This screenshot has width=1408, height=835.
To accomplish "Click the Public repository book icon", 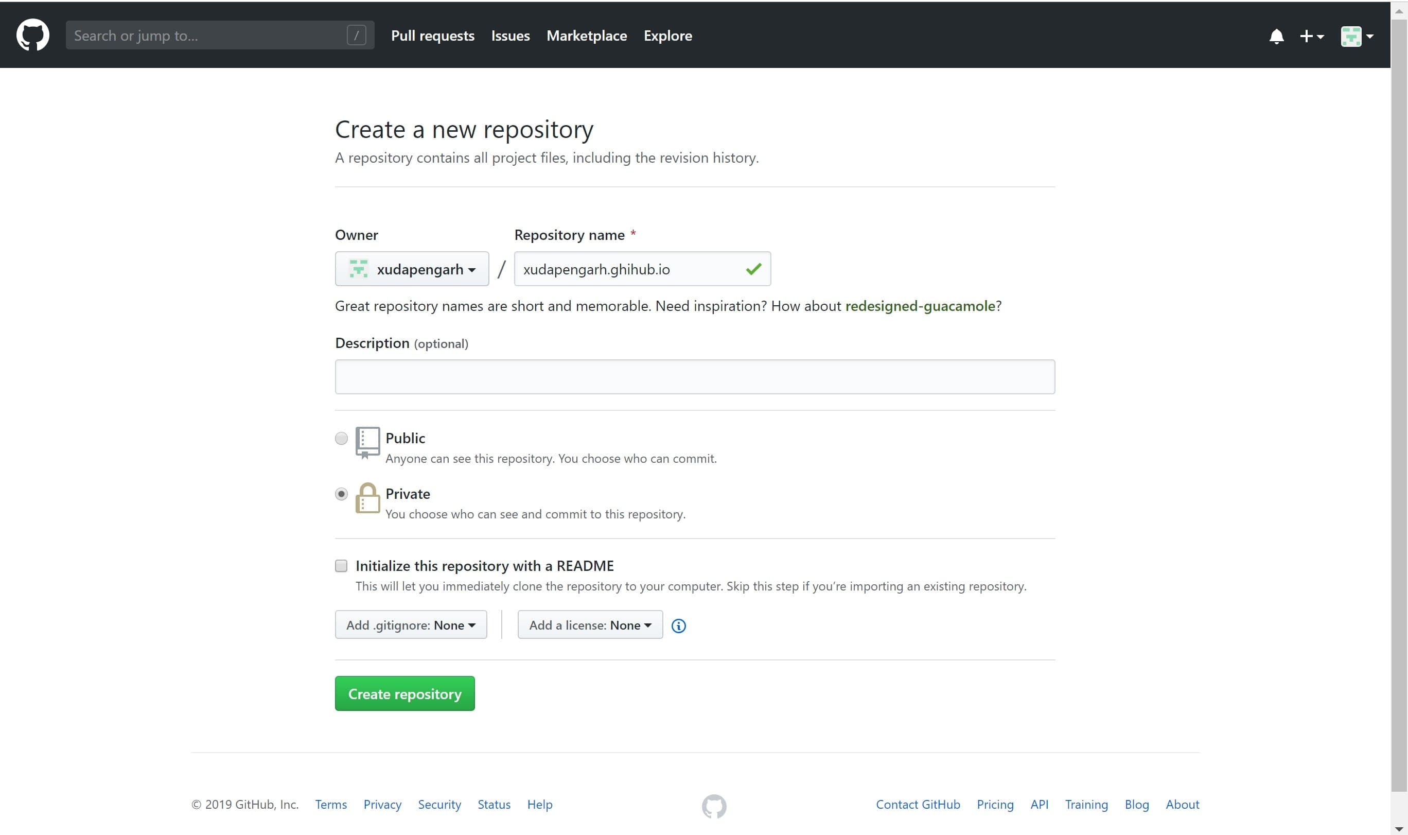I will [x=367, y=442].
